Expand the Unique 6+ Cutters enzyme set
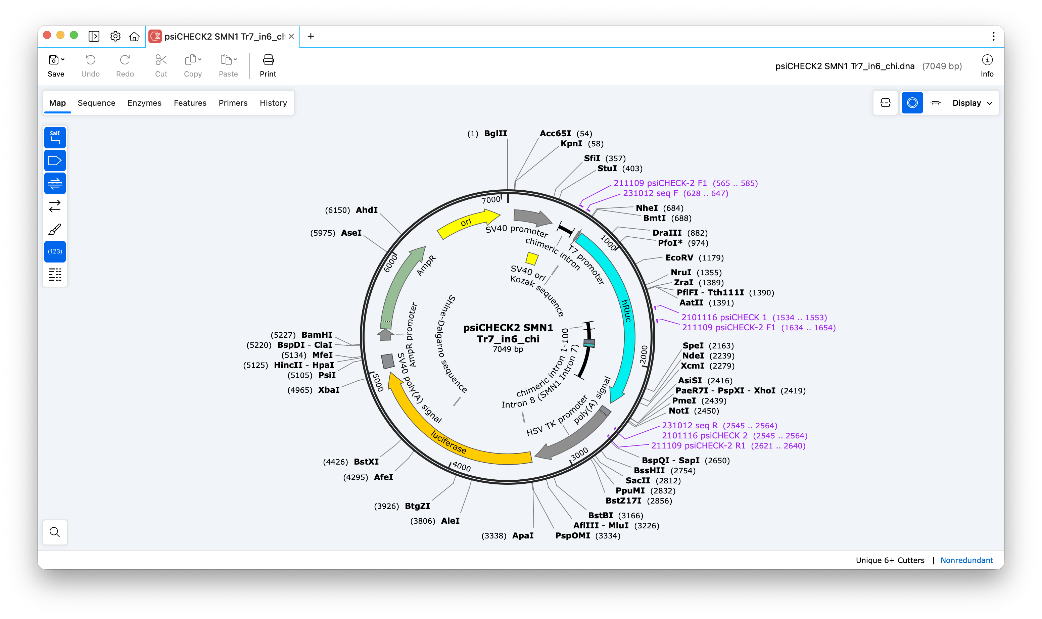The height and width of the screenshot is (619, 1042). [890, 560]
